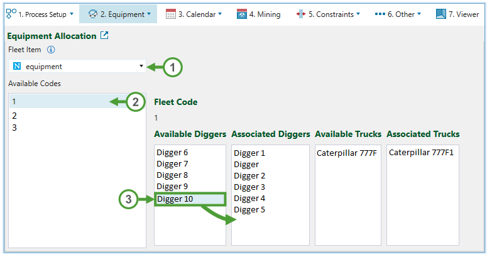
Task: Click the Fleet Item info icon
Action: (x=52, y=50)
